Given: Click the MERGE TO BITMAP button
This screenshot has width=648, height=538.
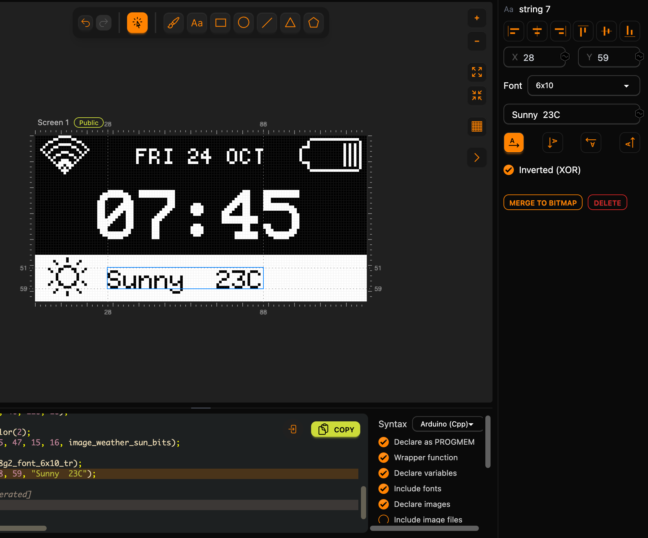Looking at the screenshot, I should [543, 203].
